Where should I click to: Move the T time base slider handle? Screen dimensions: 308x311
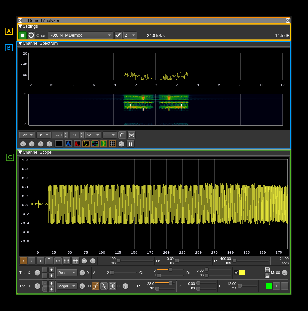pos(118,261)
